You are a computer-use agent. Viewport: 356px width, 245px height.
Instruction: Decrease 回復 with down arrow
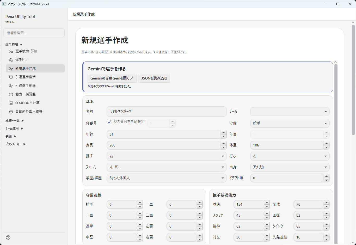coord(327,217)
